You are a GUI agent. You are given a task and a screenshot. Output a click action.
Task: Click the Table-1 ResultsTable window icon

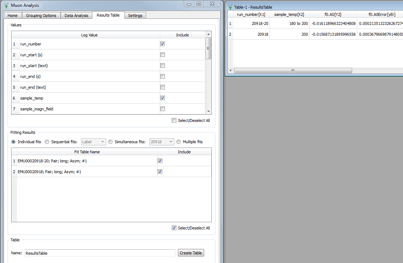(x=230, y=7)
